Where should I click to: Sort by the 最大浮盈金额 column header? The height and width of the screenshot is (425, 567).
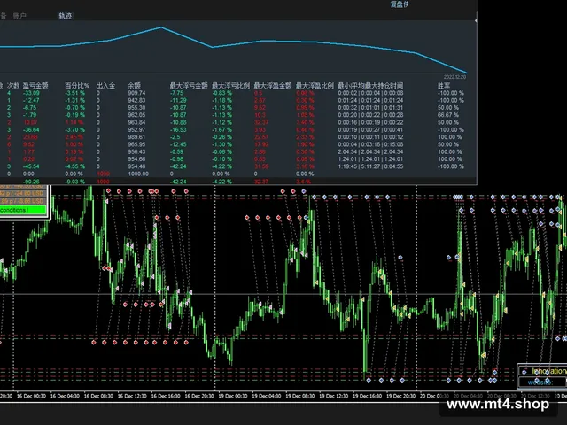pyautogui.click(x=273, y=86)
